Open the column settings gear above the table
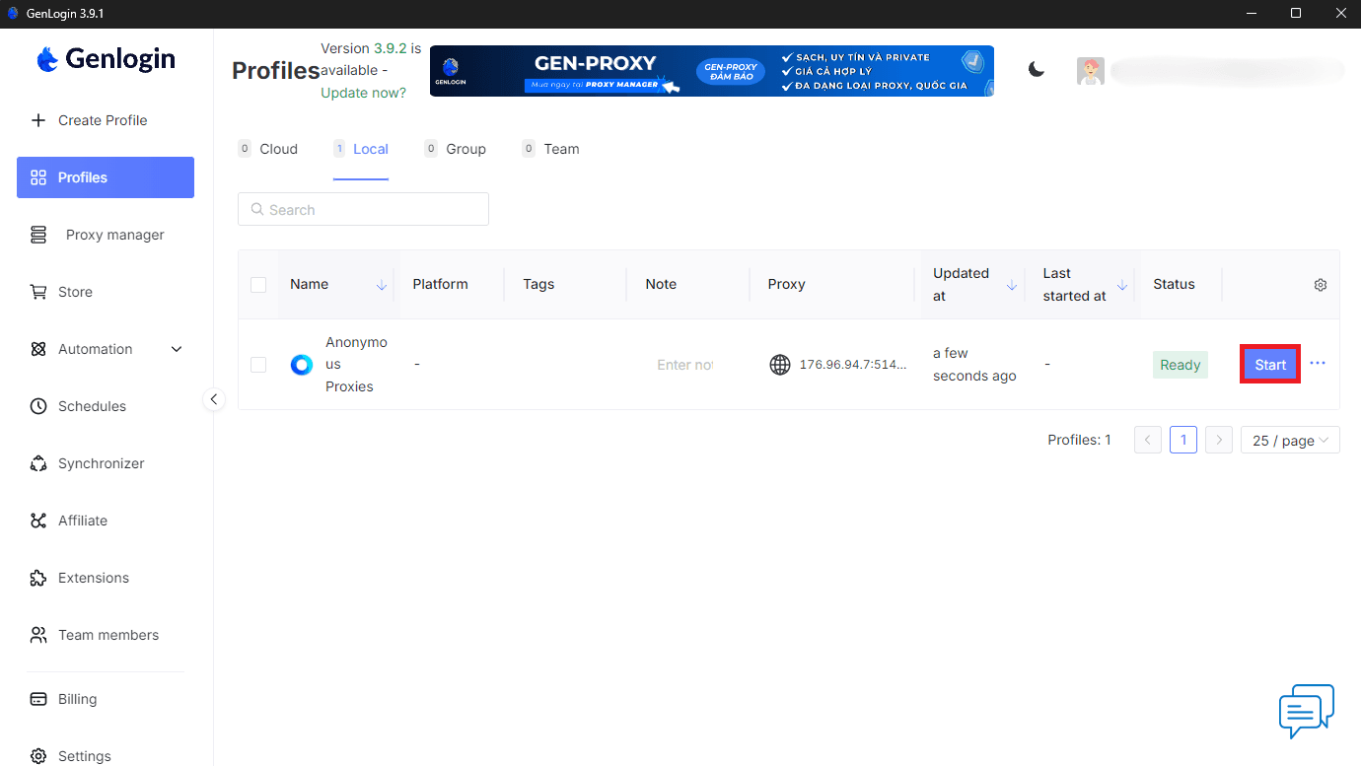This screenshot has height=766, width=1361. click(x=1320, y=284)
